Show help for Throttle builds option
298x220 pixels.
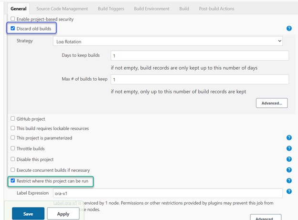289,149
